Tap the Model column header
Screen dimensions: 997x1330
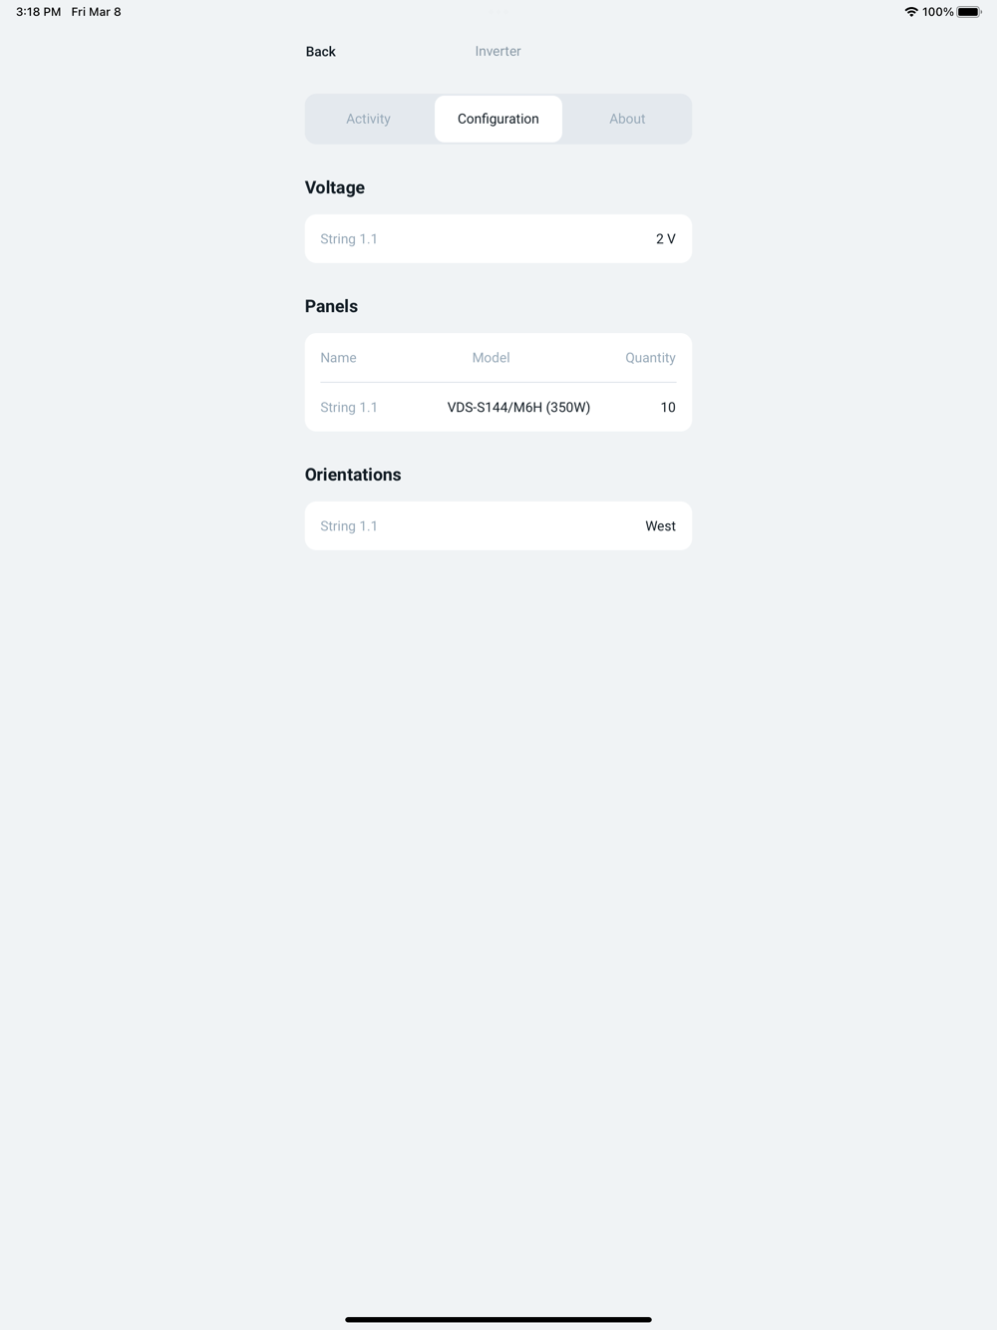tap(491, 358)
